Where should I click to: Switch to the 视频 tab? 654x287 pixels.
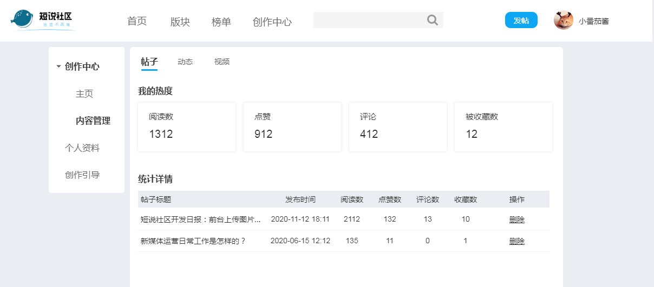pos(222,62)
